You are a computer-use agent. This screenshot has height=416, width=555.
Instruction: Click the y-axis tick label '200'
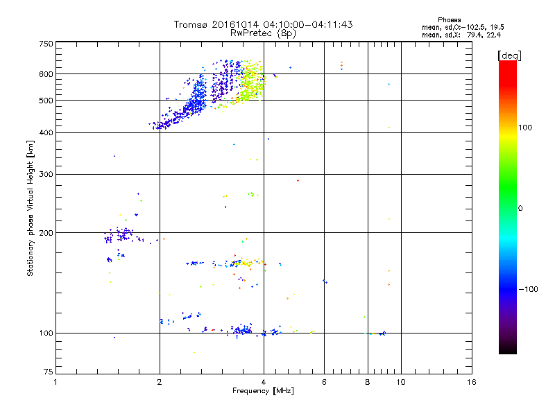46,233
